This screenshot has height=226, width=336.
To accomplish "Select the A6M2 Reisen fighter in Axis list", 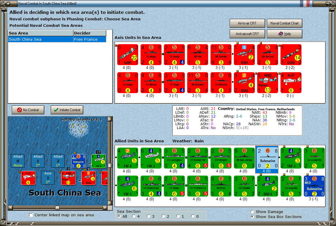I will coord(268,83).
